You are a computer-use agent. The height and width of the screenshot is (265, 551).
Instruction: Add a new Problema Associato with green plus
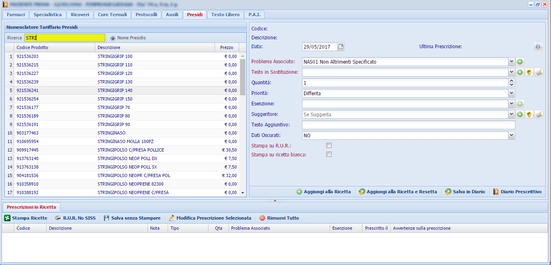[x=520, y=62]
